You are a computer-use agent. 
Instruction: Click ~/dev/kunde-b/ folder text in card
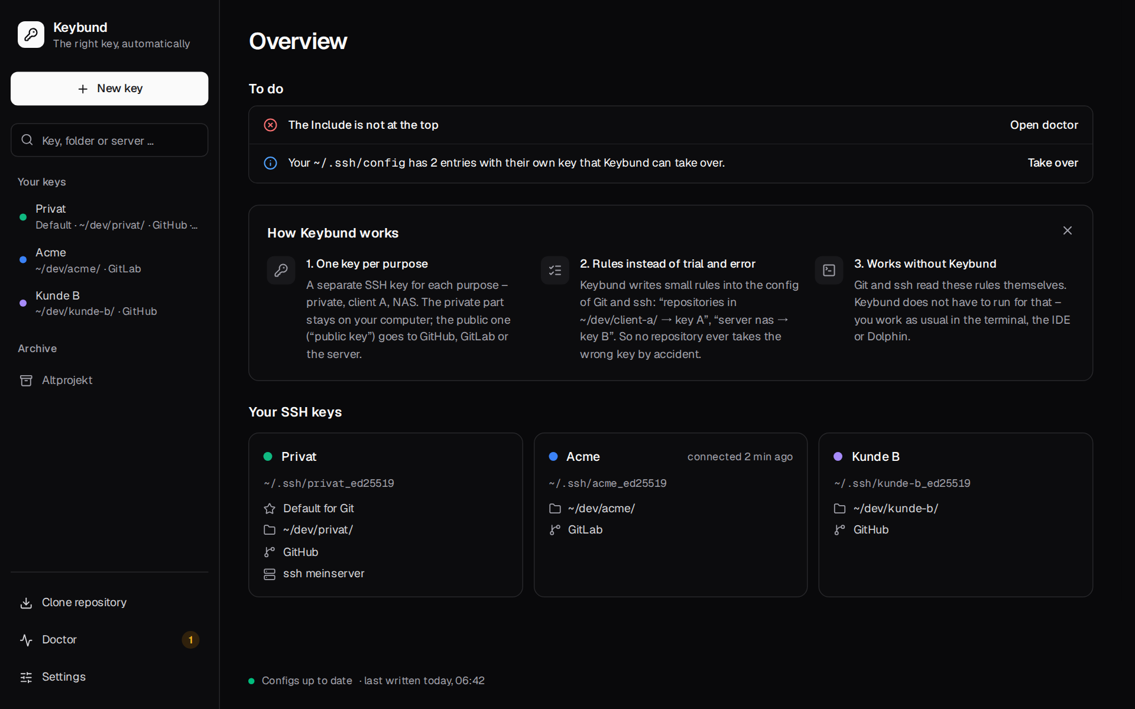pos(896,509)
